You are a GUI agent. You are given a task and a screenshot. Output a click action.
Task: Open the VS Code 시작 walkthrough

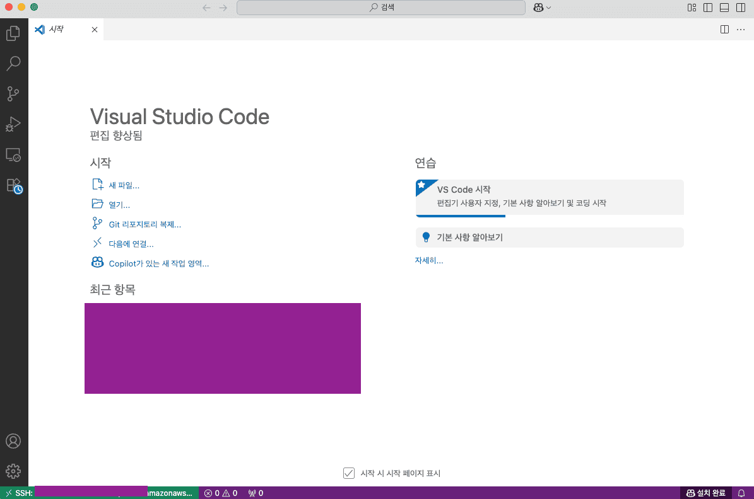[x=550, y=198]
